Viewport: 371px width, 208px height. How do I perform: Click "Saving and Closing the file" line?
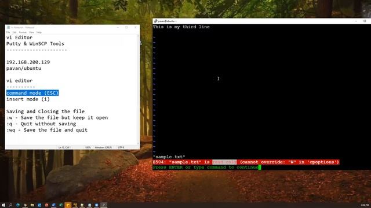(x=45, y=112)
